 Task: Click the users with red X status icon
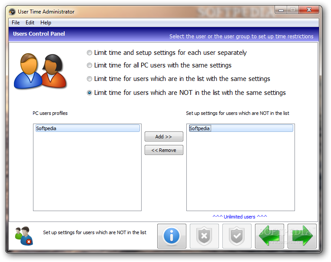[24, 236]
